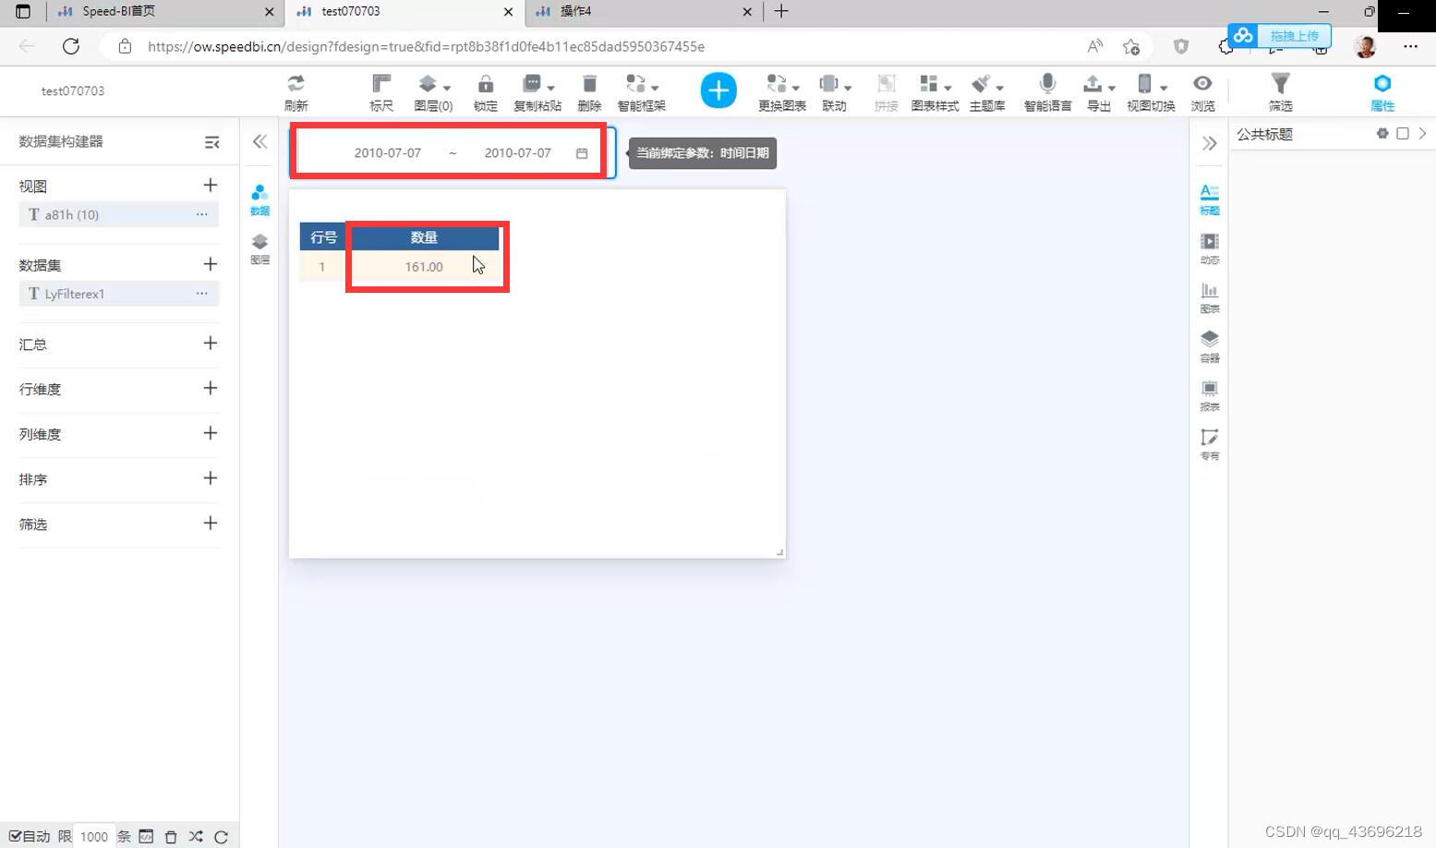Viewport: 1436px width, 848px height.
Task: Click the browser favorites star icon
Action: pyautogui.click(x=1131, y=46)
